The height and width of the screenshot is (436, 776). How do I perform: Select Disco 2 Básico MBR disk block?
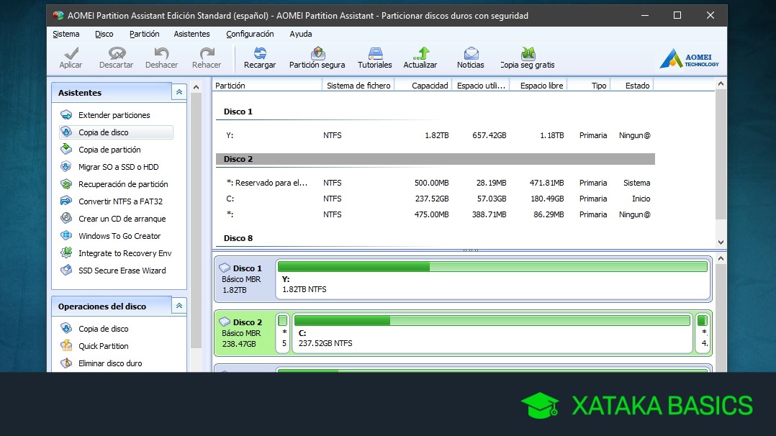245,333
